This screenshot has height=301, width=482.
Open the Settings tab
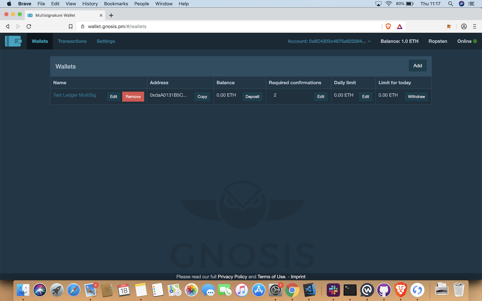point(106,41)
